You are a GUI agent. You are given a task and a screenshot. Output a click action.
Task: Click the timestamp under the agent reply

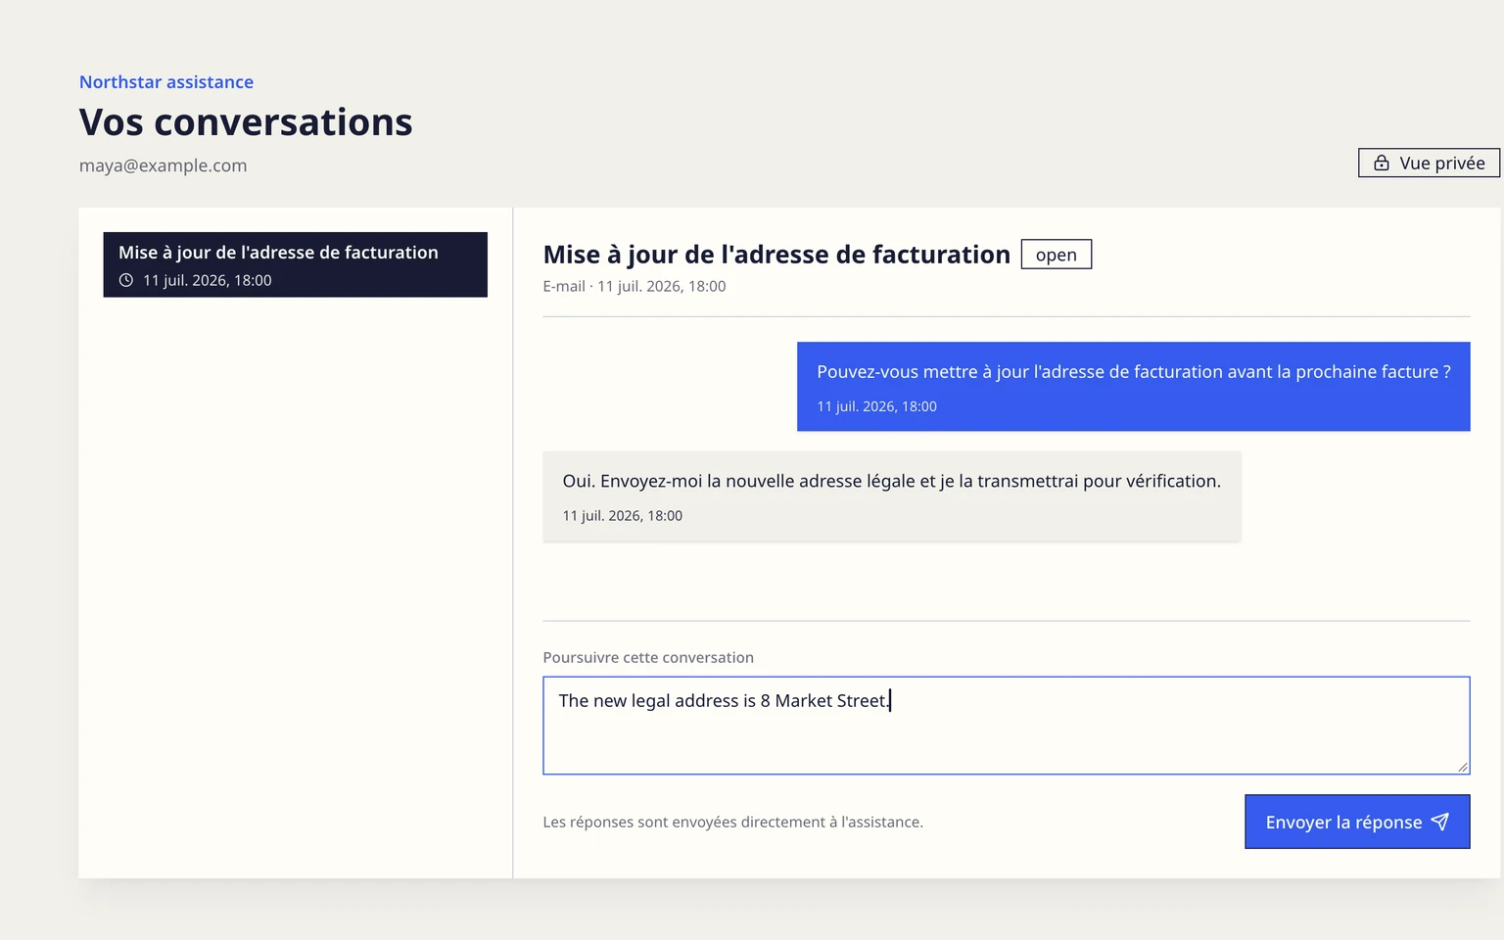click(x=622, y=516)
